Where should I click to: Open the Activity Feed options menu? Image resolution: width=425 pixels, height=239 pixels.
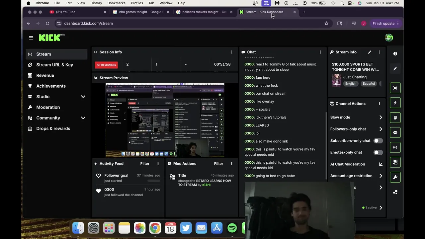pyautogui.click(x=158, y=164)
